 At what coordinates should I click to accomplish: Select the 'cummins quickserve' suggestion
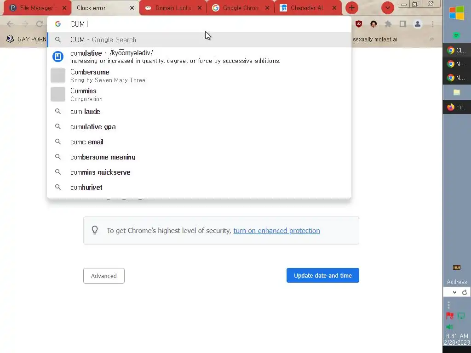point(199,172)
